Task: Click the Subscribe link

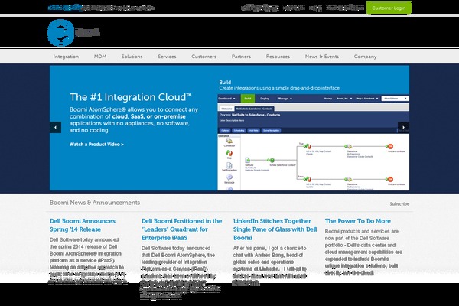Action: 399,203
